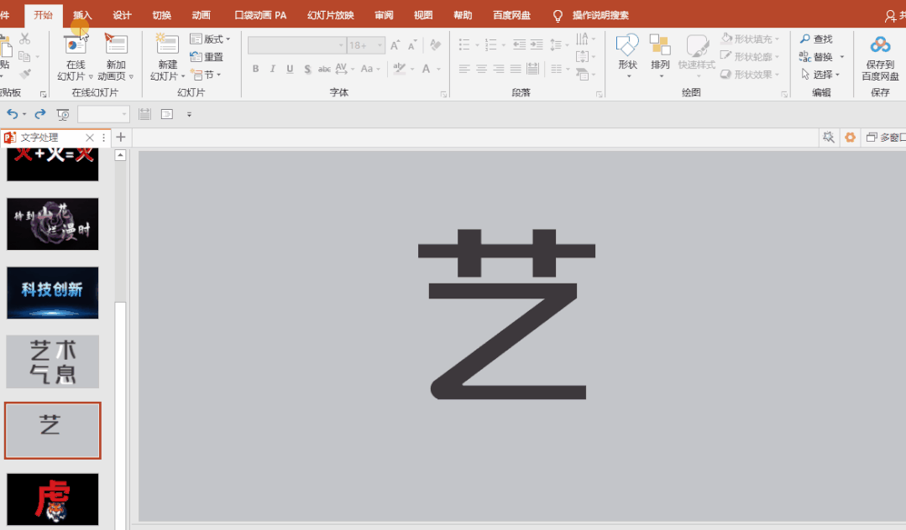Click Redo arrow in quick access

tap(39, 114)
